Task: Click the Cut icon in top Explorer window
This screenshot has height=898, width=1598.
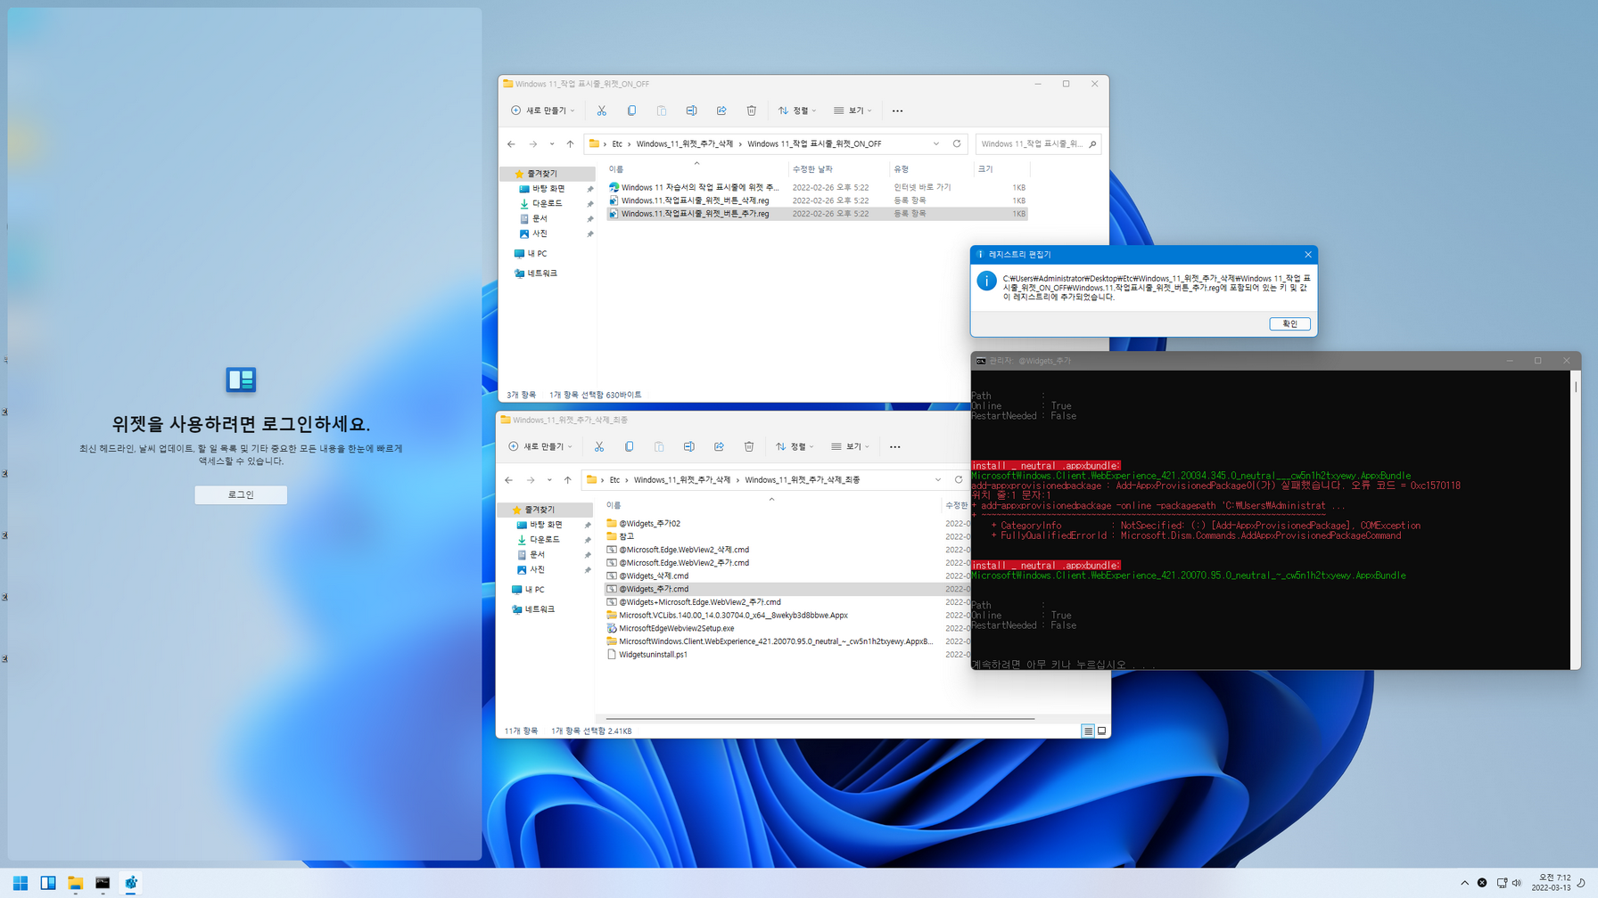Action: pyautogui.click(x=602, y=110)
